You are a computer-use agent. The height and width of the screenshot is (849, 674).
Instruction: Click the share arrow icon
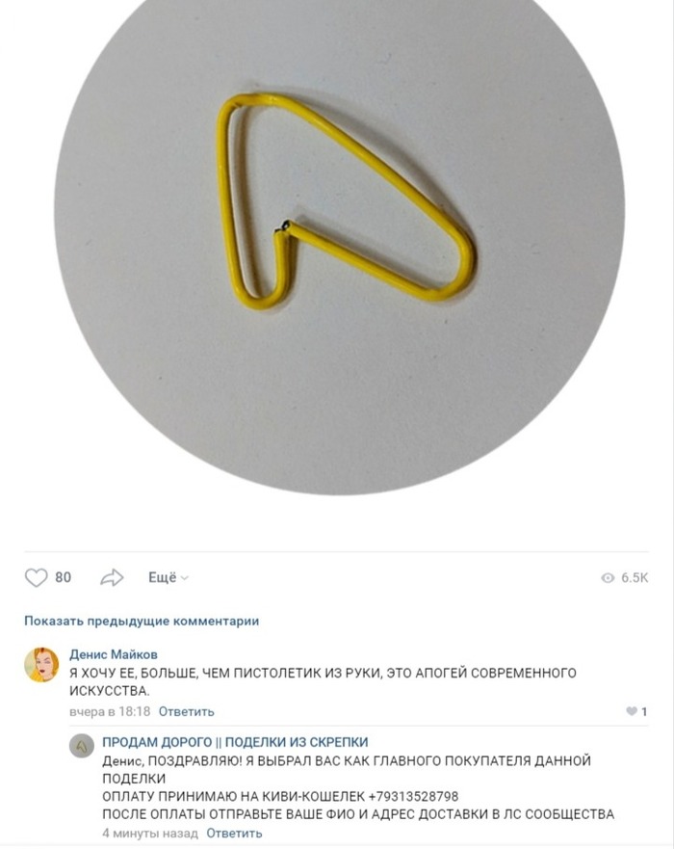coord(113,578)
